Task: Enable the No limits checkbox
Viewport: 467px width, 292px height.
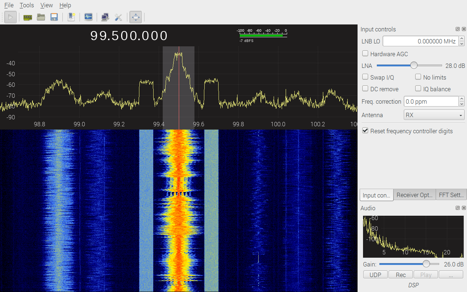Action: click(418, 77)
